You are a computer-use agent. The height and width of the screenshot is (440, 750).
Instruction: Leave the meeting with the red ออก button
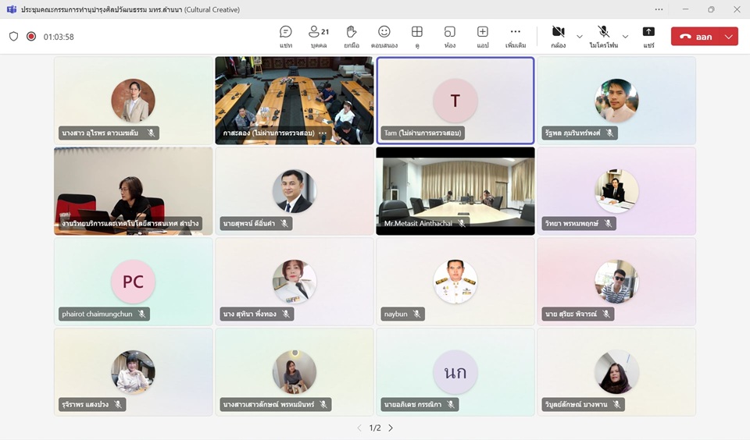coord(695,37)
